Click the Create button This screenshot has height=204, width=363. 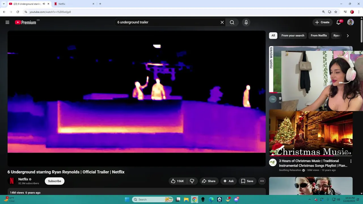click(x=322, y=22)
